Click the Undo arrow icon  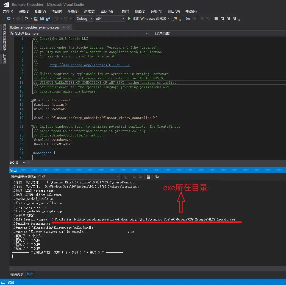[56, 18]
